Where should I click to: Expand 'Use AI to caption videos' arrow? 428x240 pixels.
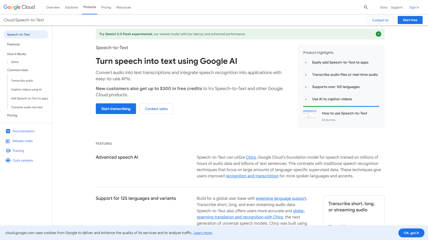(x=306, y=99)
